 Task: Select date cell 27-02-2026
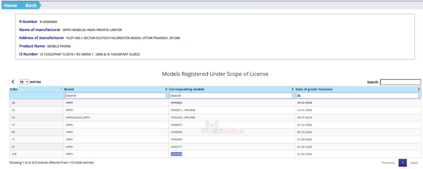point(304,146)
